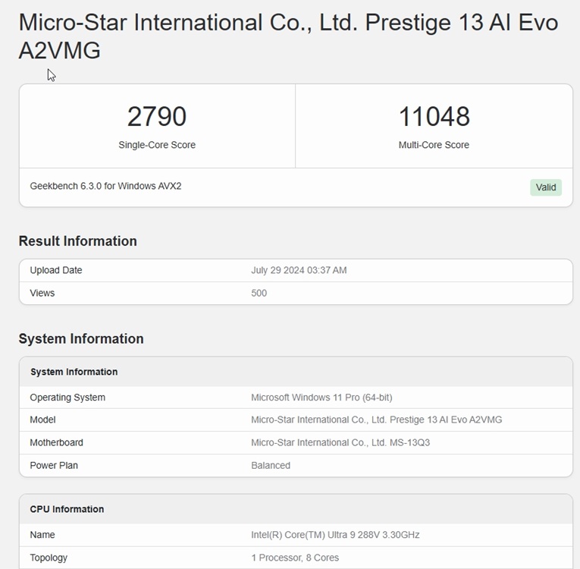Click the Microsoft Windows 11 Pro value
Viewport: 580px width, 569px height.
point(321,398)
